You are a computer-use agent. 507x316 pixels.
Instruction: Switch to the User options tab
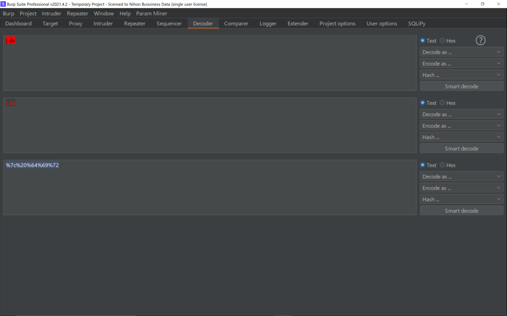382,24
